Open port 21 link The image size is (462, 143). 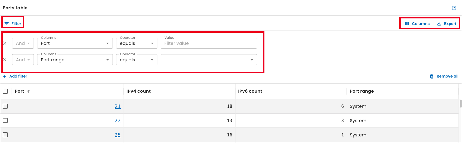(x=118, y=106)
